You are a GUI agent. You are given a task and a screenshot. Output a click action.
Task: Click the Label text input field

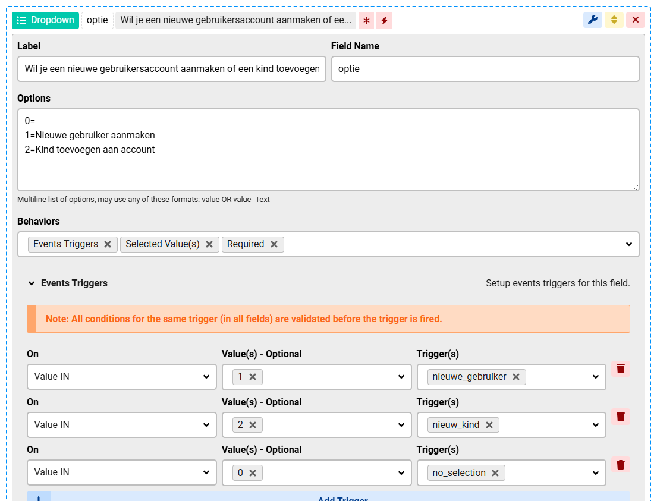pyautogui.click(x=171, y=69)
